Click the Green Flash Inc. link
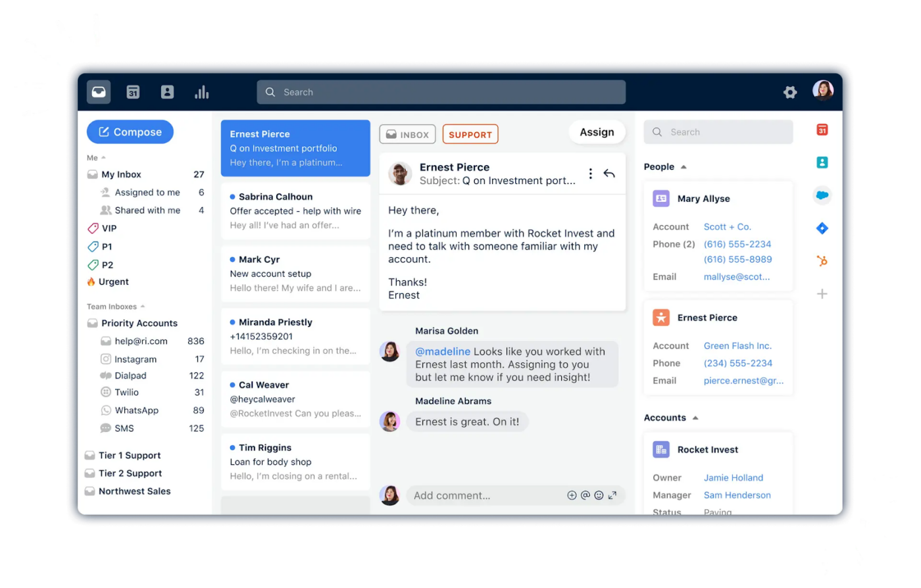Viewport: 921px width, 588px height. point(737,346)
